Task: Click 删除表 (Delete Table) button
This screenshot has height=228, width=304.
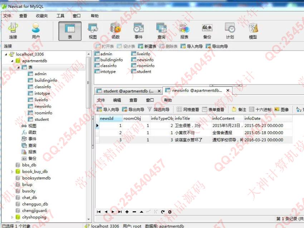Action: tap(168, 46)
